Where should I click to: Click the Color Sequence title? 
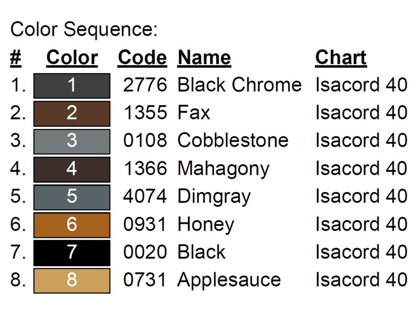click(84, 30)
